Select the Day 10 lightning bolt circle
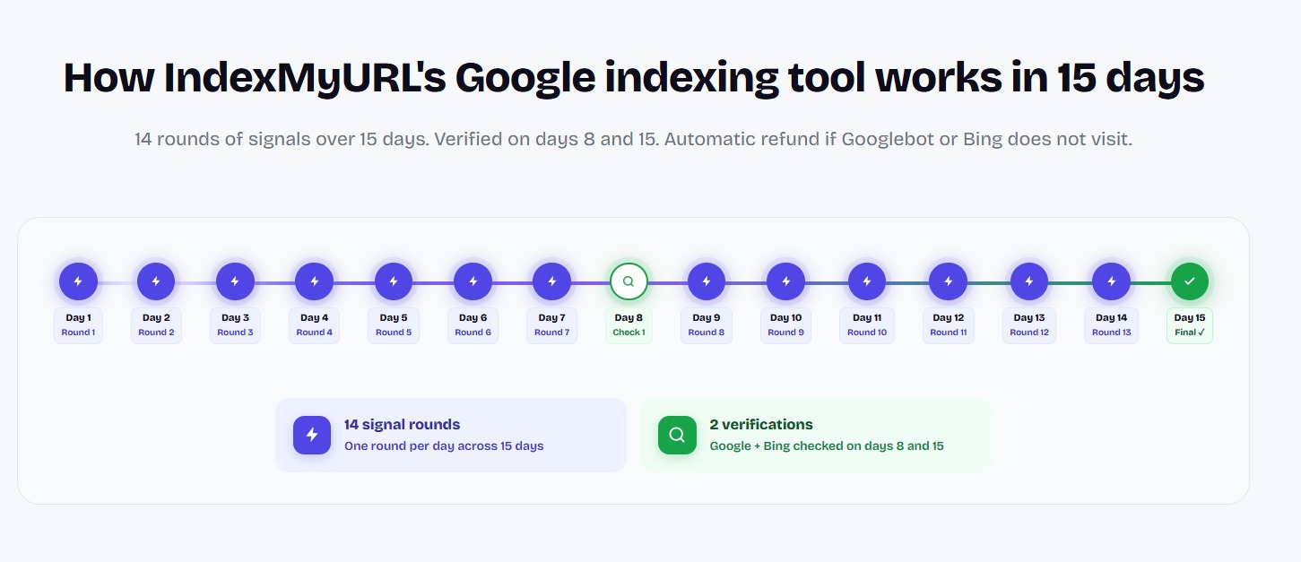This screenshot has height=562, width=1301. tap(785, 281)
